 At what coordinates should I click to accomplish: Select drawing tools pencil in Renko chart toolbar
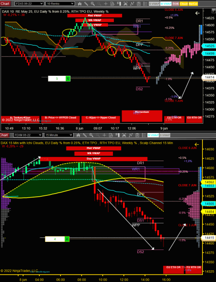pyautogui.click(x=86, y=4)
